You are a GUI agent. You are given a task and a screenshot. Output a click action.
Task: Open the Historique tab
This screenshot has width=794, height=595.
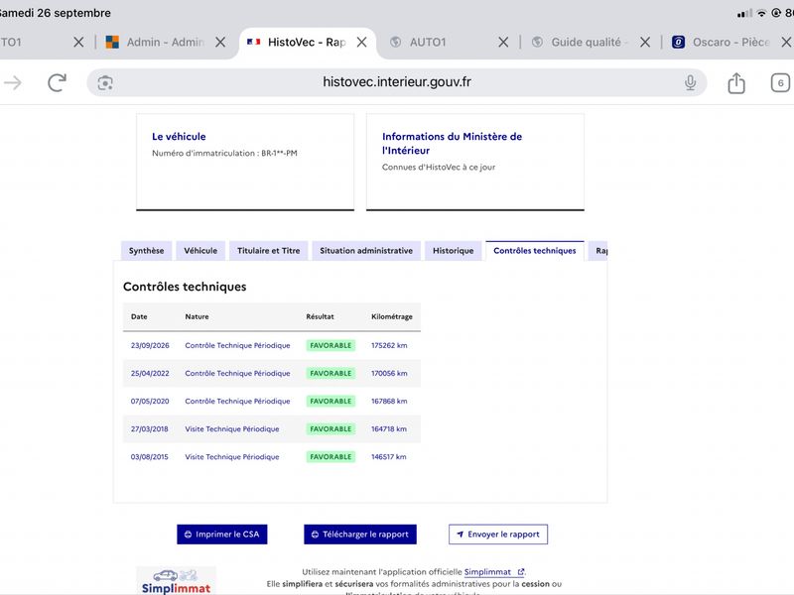(454, 251)
